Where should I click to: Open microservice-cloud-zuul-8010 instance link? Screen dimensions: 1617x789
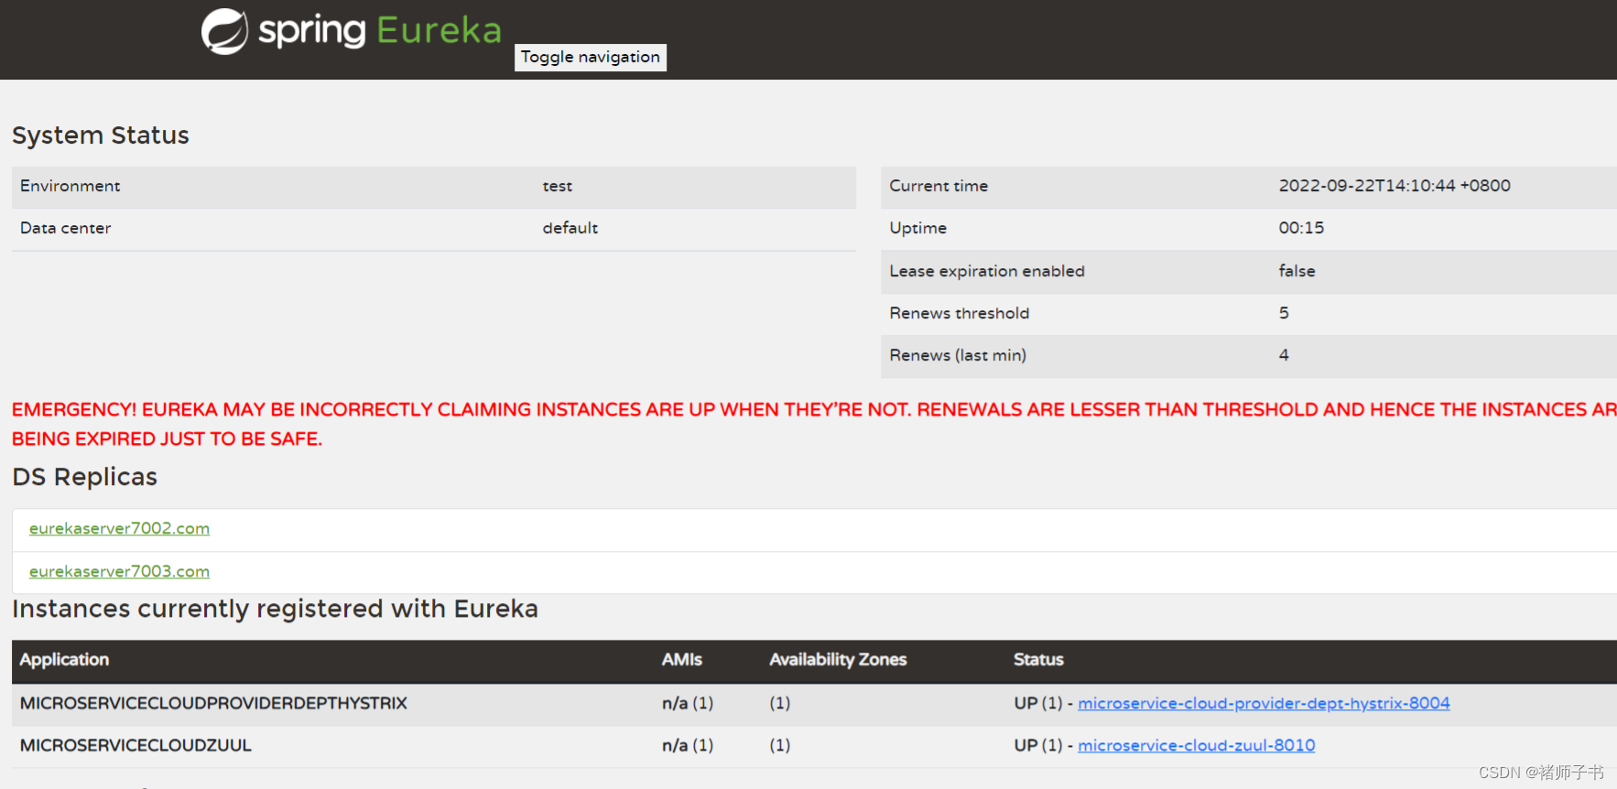(x=1196, y=745)
